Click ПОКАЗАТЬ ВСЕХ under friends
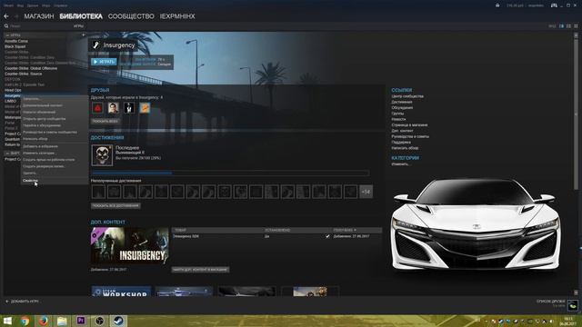The height and width of the screenshot is (327, 582). coord(105,121)
